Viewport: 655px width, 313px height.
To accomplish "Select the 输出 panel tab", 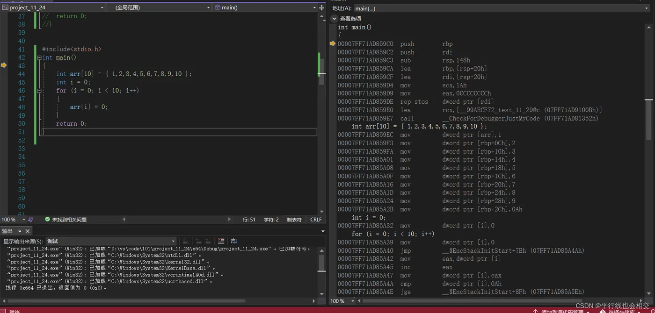I will tap(7, 231).
